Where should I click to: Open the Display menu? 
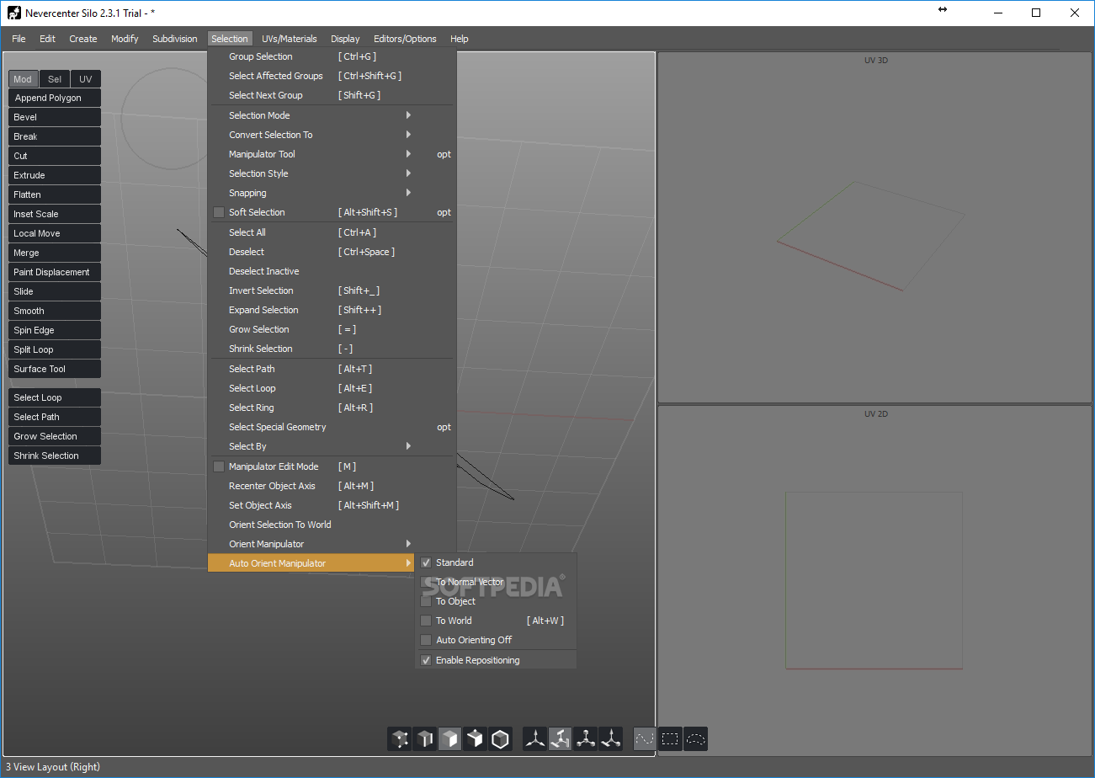pos(345,39)
